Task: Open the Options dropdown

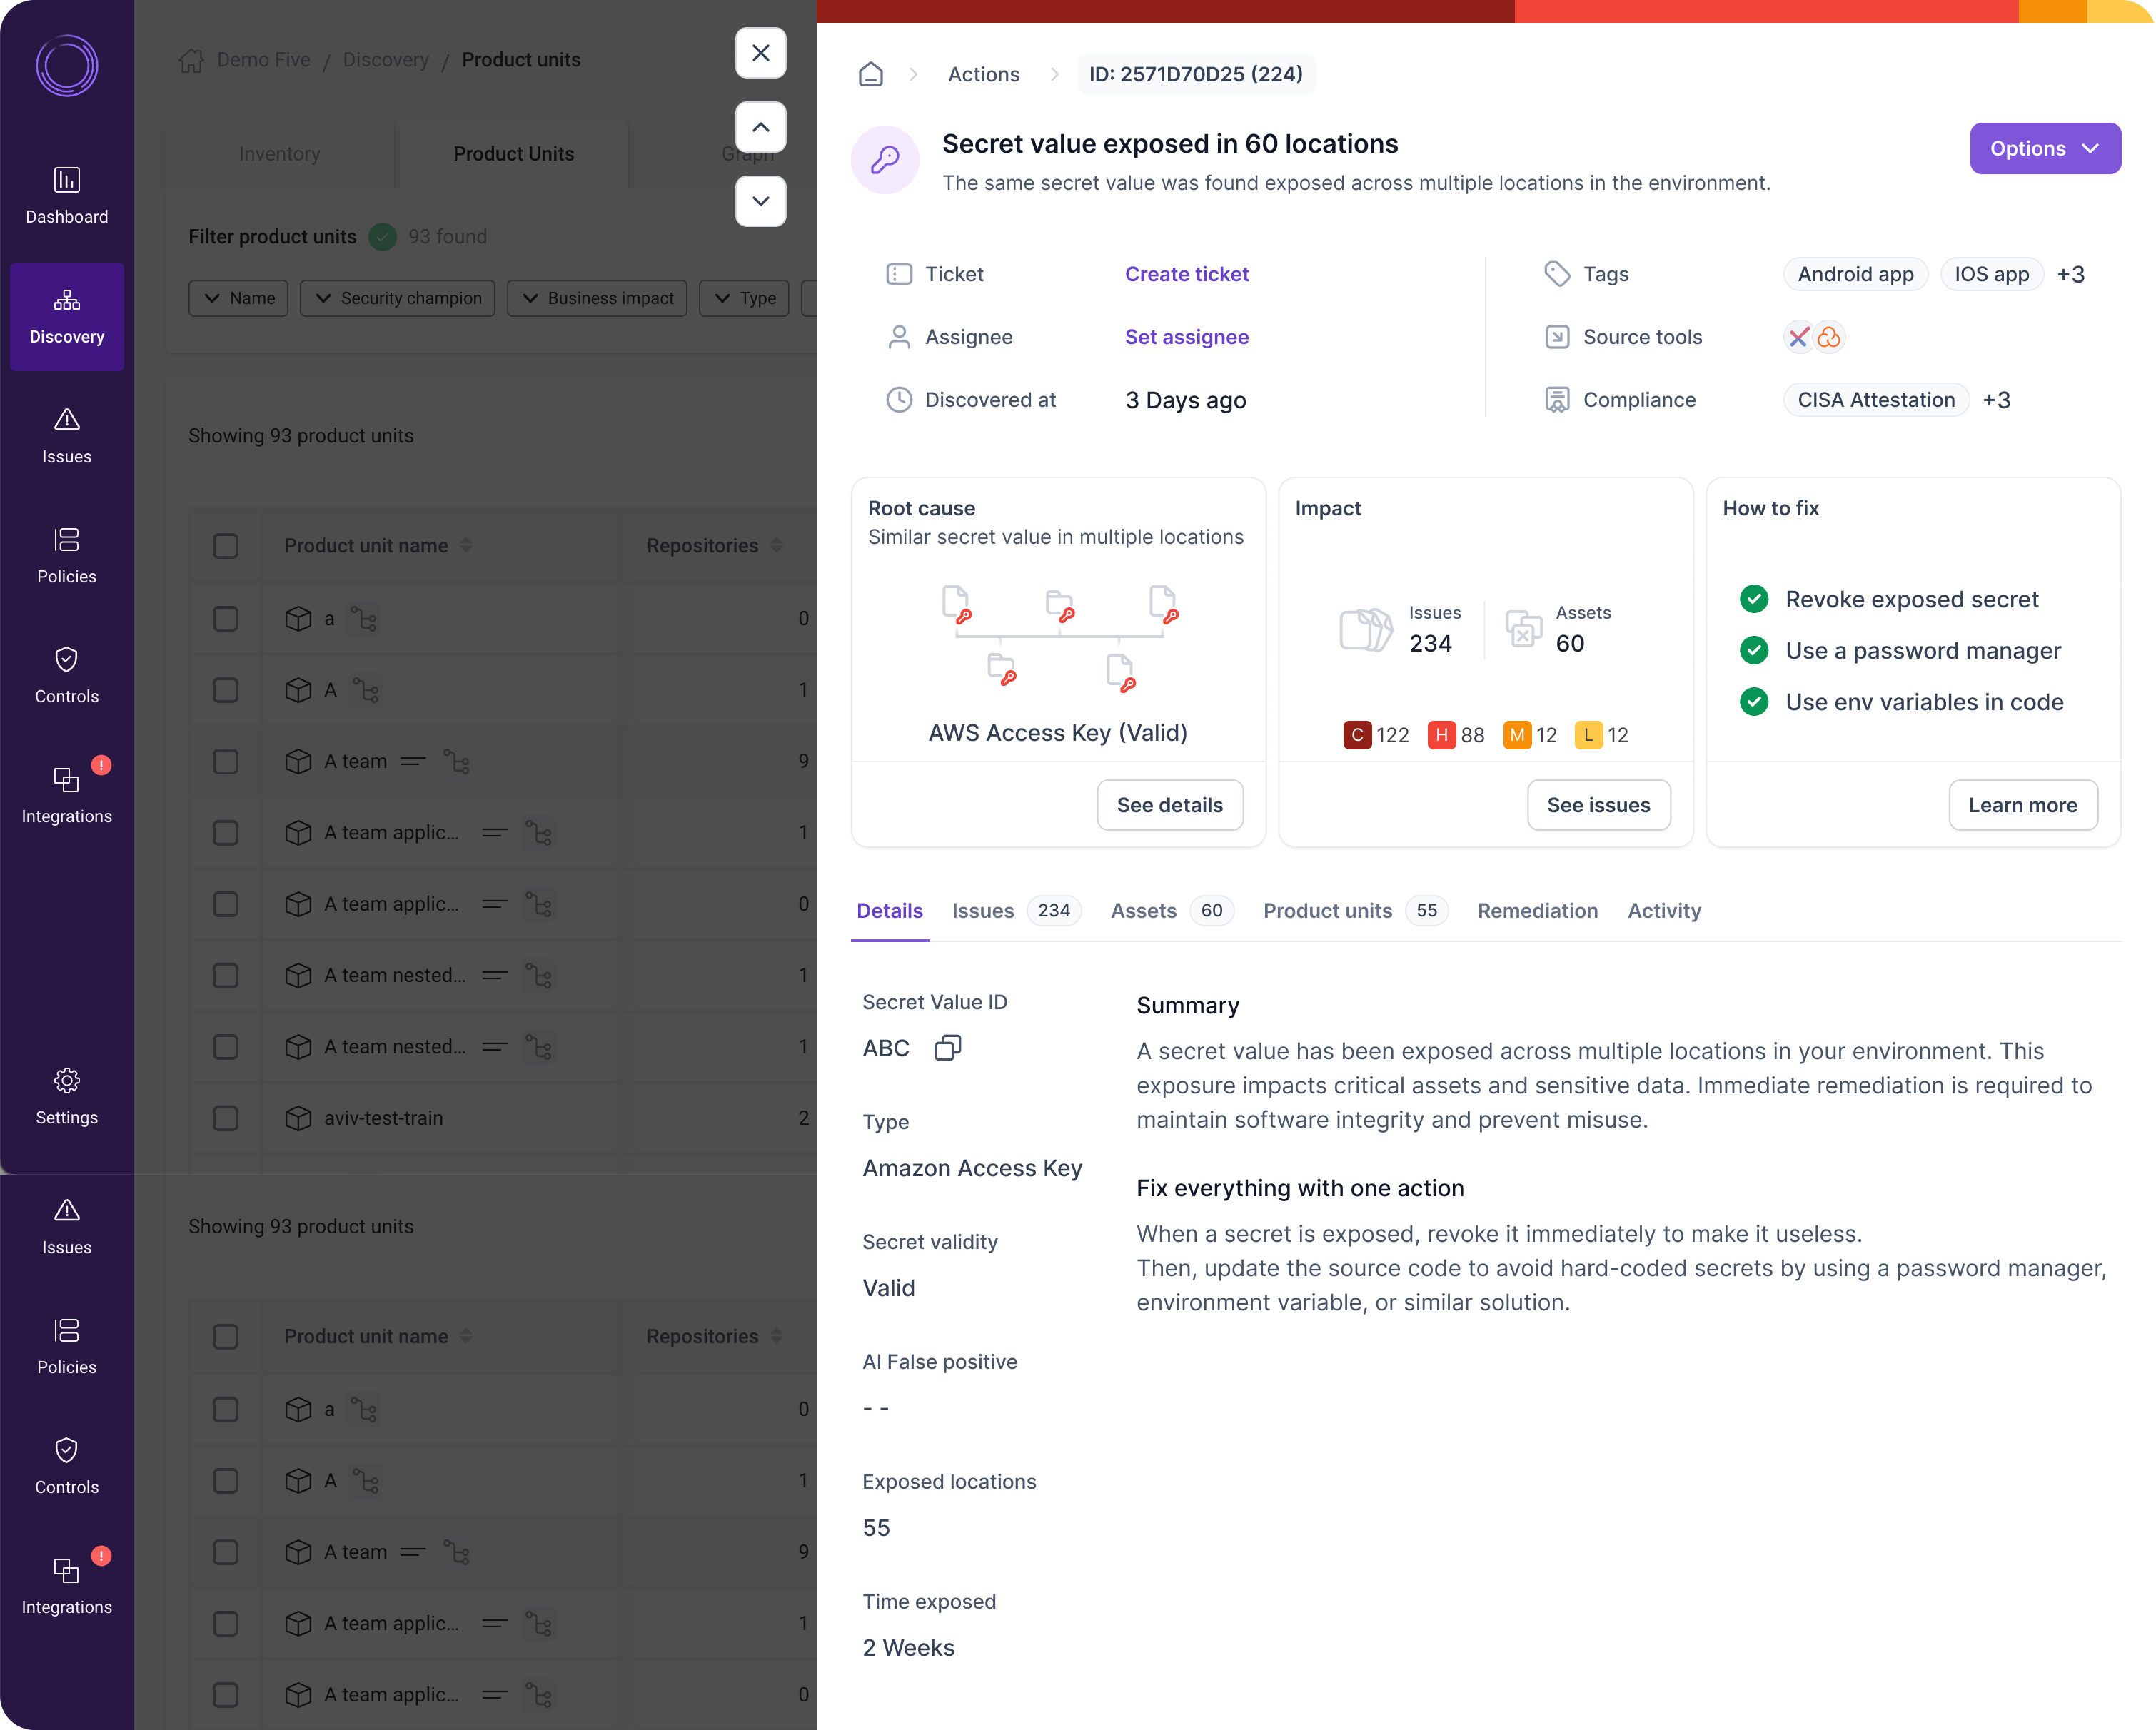Action: (2044, 148)
